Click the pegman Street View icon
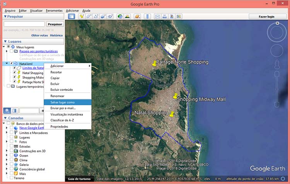Viewport: 290px width, 184px height. coord(277,64)
